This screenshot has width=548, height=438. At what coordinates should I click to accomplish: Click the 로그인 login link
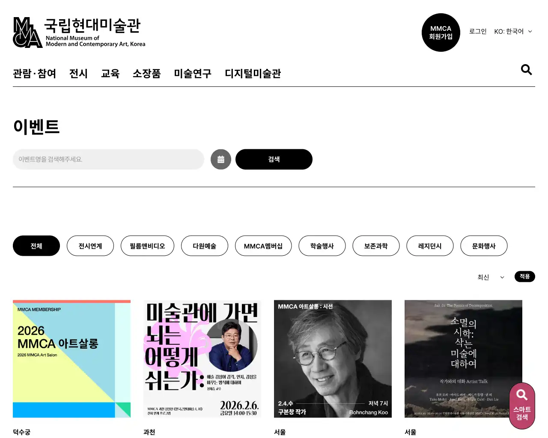click(478, 32)
